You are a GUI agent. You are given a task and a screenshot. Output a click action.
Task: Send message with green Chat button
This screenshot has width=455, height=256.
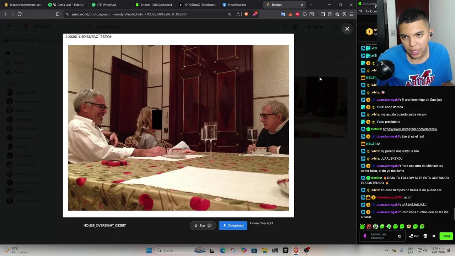click(446, 236)
